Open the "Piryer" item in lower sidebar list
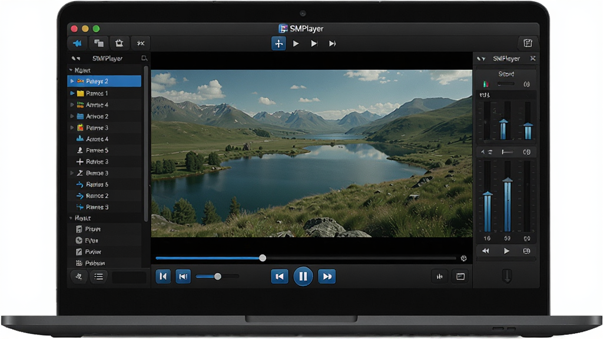Viewport: 603px width, 339px height. tap(105, 229)
